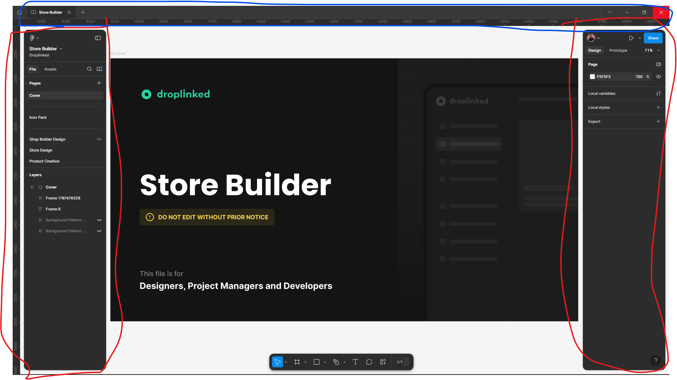Switch to the Assets tab
The height and width of the screenshot is (380, 677).
coord(50,69)
